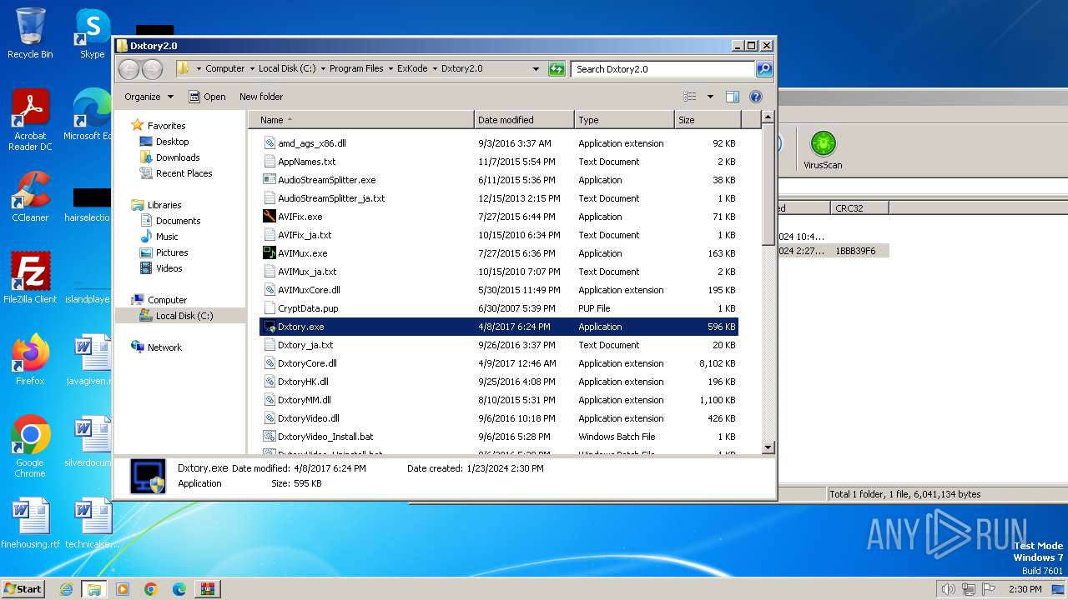Select Network in navigation pane
The image size is (1068, 600).
pos(164,347)
